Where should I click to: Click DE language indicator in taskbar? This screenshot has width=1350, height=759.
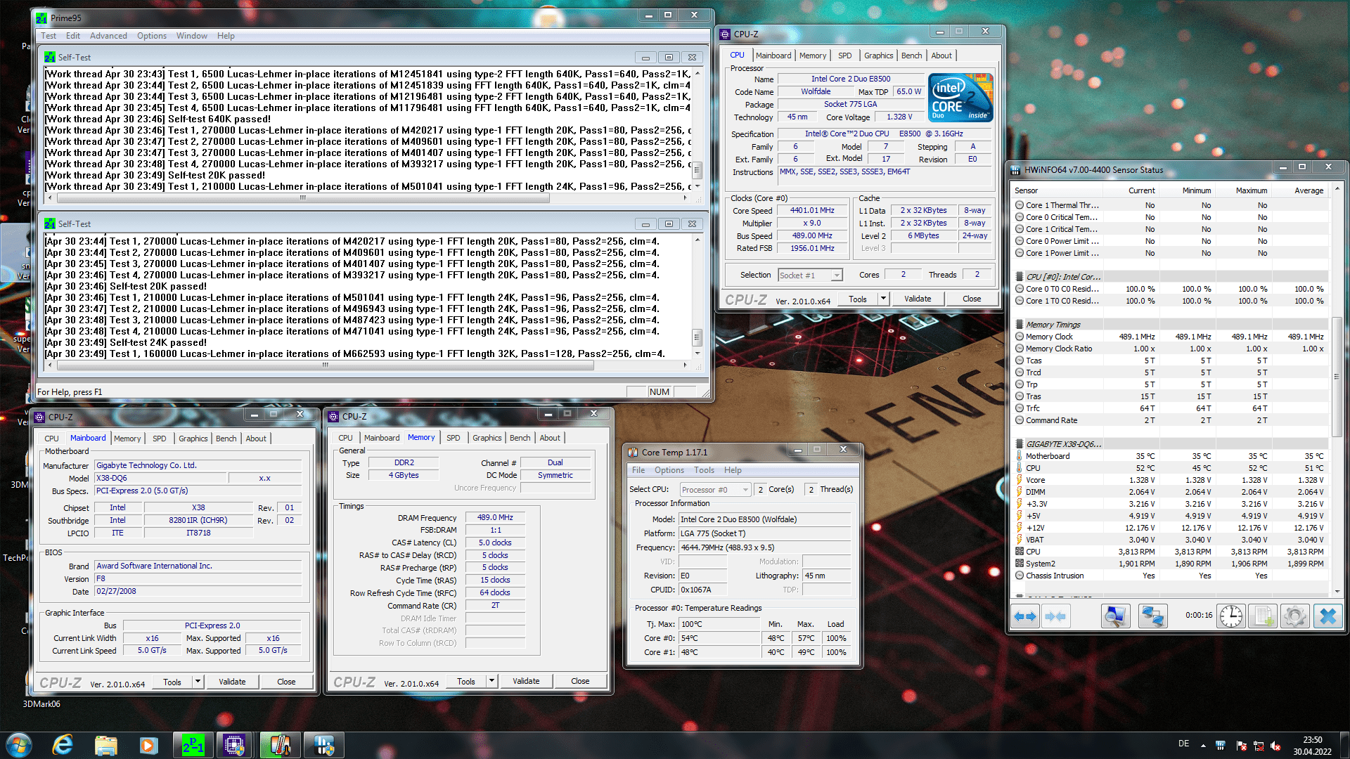click(x=1184, y=744)
